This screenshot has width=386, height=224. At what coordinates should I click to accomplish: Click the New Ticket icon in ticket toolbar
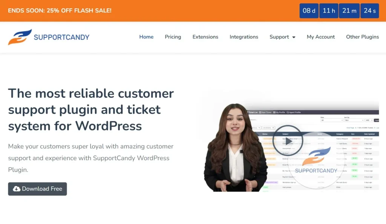260,112
